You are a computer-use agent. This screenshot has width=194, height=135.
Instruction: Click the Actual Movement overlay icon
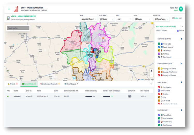click(x=162, y=118)
